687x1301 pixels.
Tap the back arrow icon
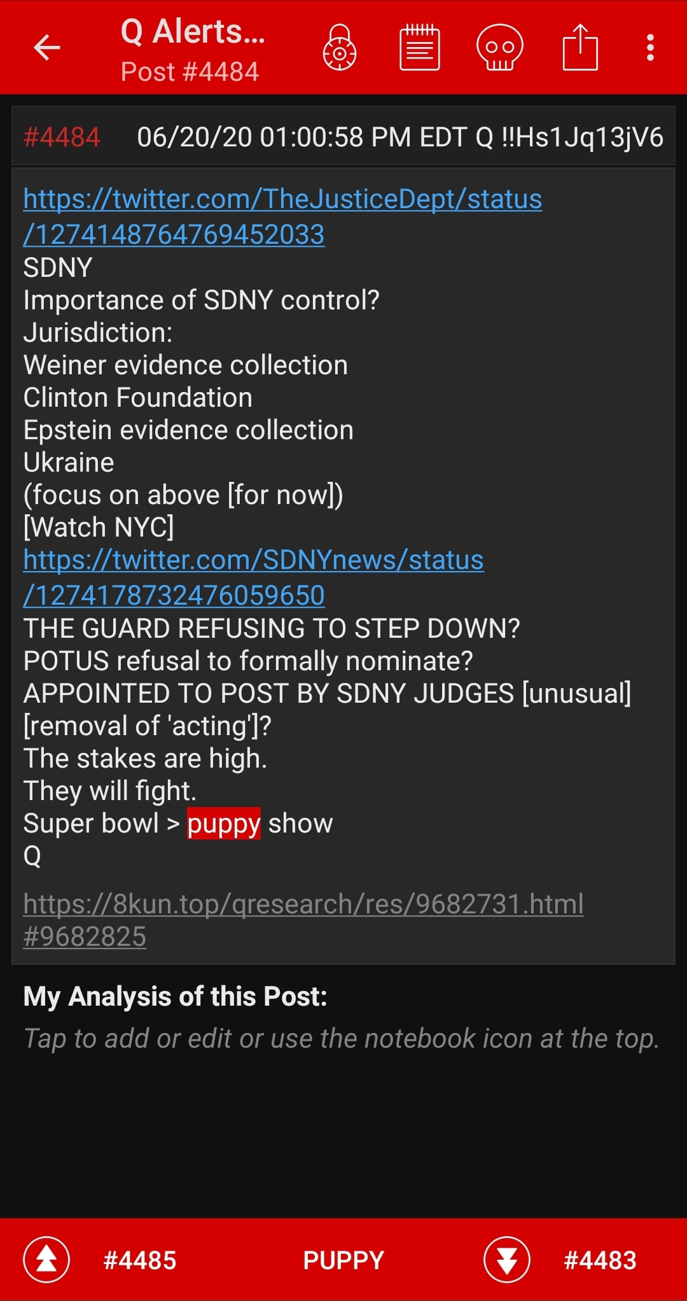click(47, 48)
